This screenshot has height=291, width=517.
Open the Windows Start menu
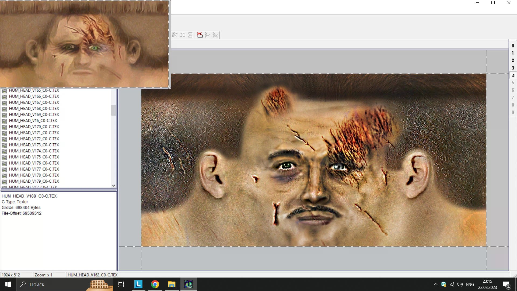tap(8, 284)
